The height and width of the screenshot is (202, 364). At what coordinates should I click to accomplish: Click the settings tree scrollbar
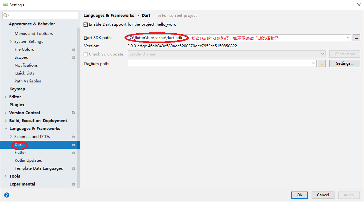pyautogui.click(x=78, y=108)
